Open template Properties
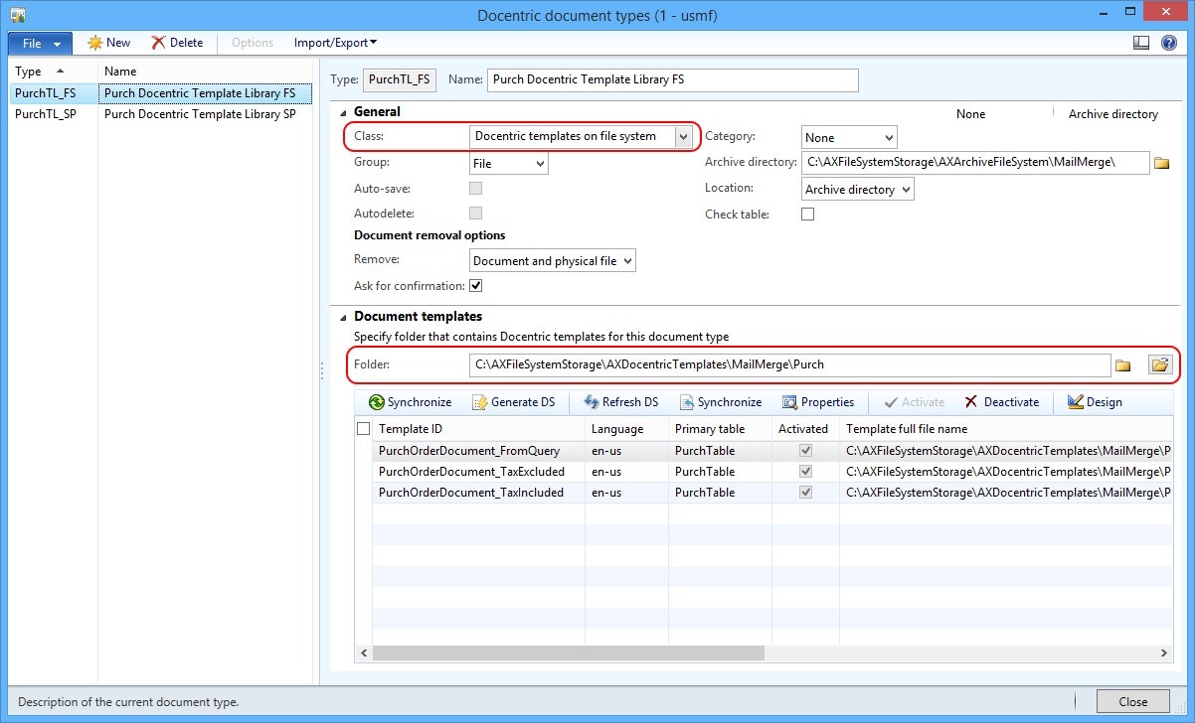Image resolution: width=1195 pixels, height=723 pixels. [x=818, y=402]
